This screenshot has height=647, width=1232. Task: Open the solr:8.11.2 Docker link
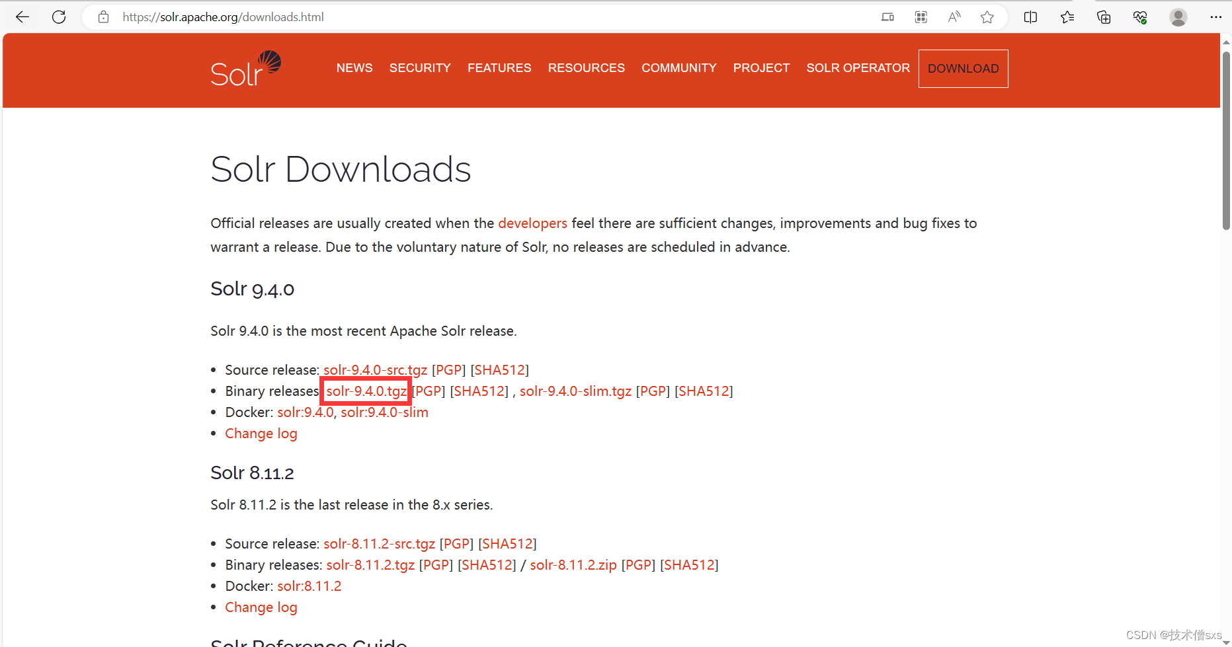click(309, 586)
